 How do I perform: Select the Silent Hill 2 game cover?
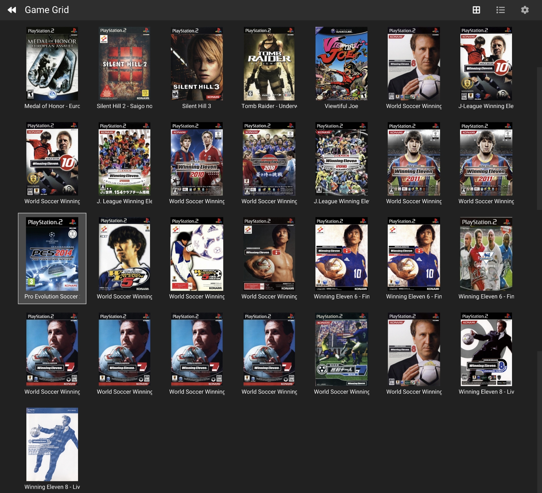(x=125, y=64)
